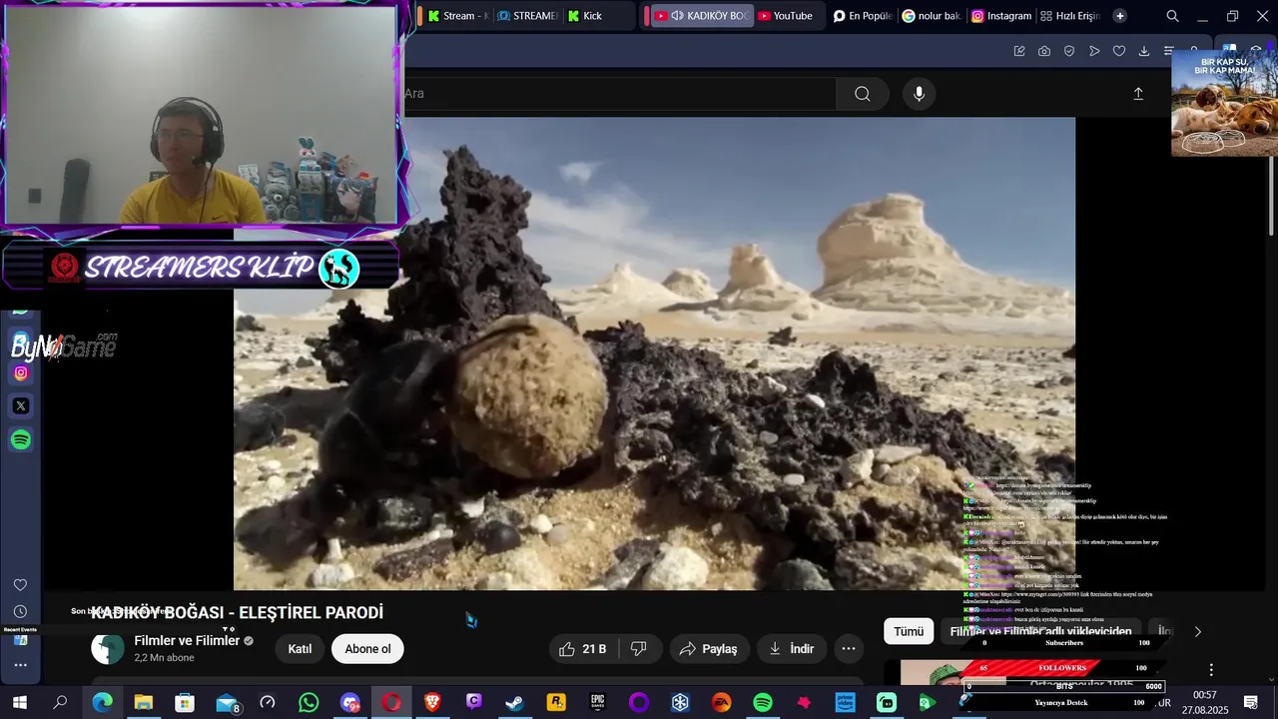1278x719 pixels.
Task: Open Instagram in the Opera sidebar
Action: click(x=21, y=373)
